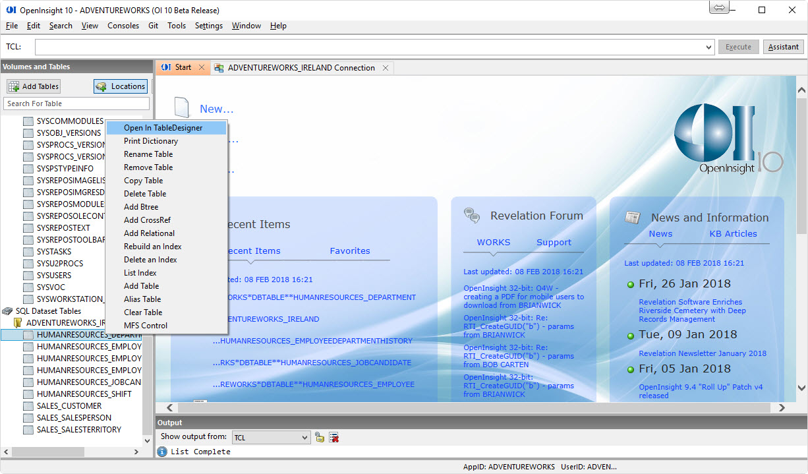Click the Execute button
Viewport: 808px width, 474px height.
[x=738, y=47]
